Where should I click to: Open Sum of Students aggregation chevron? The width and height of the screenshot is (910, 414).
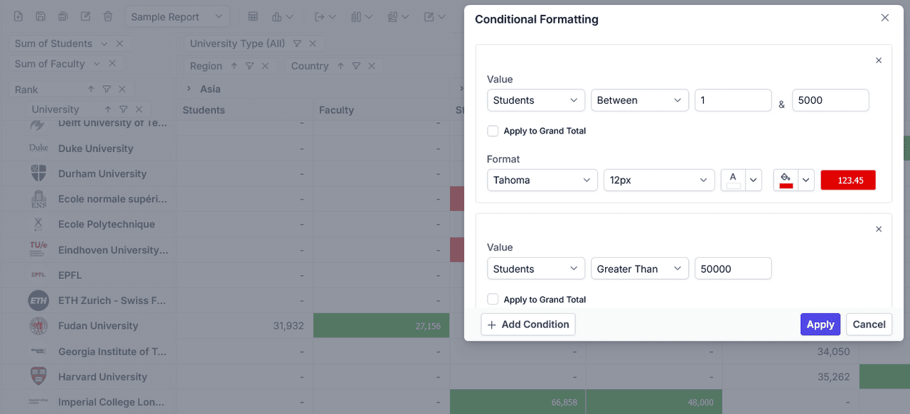[105, 43]
